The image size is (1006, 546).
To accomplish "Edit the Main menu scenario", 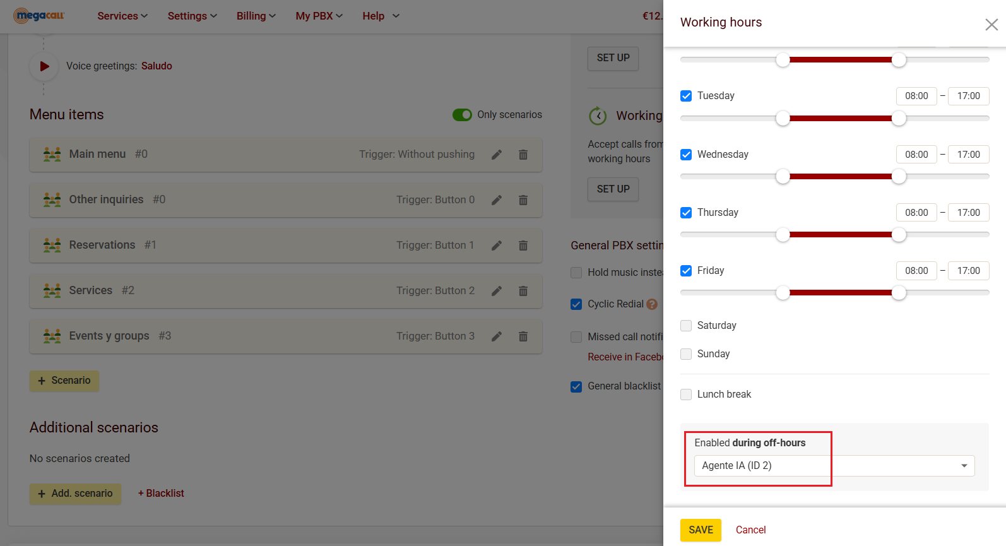I will [497, 155].
